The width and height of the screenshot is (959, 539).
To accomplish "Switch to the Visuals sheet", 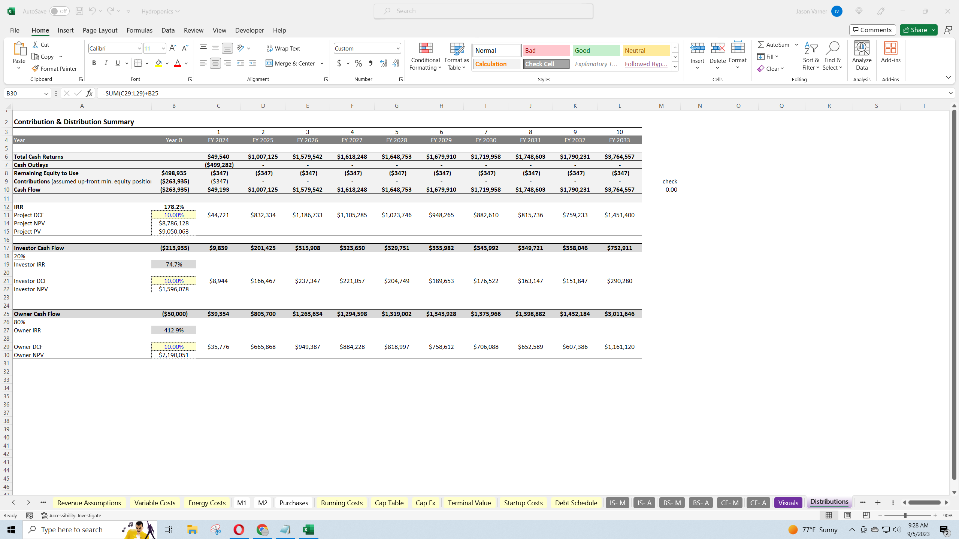I will 788,503.
